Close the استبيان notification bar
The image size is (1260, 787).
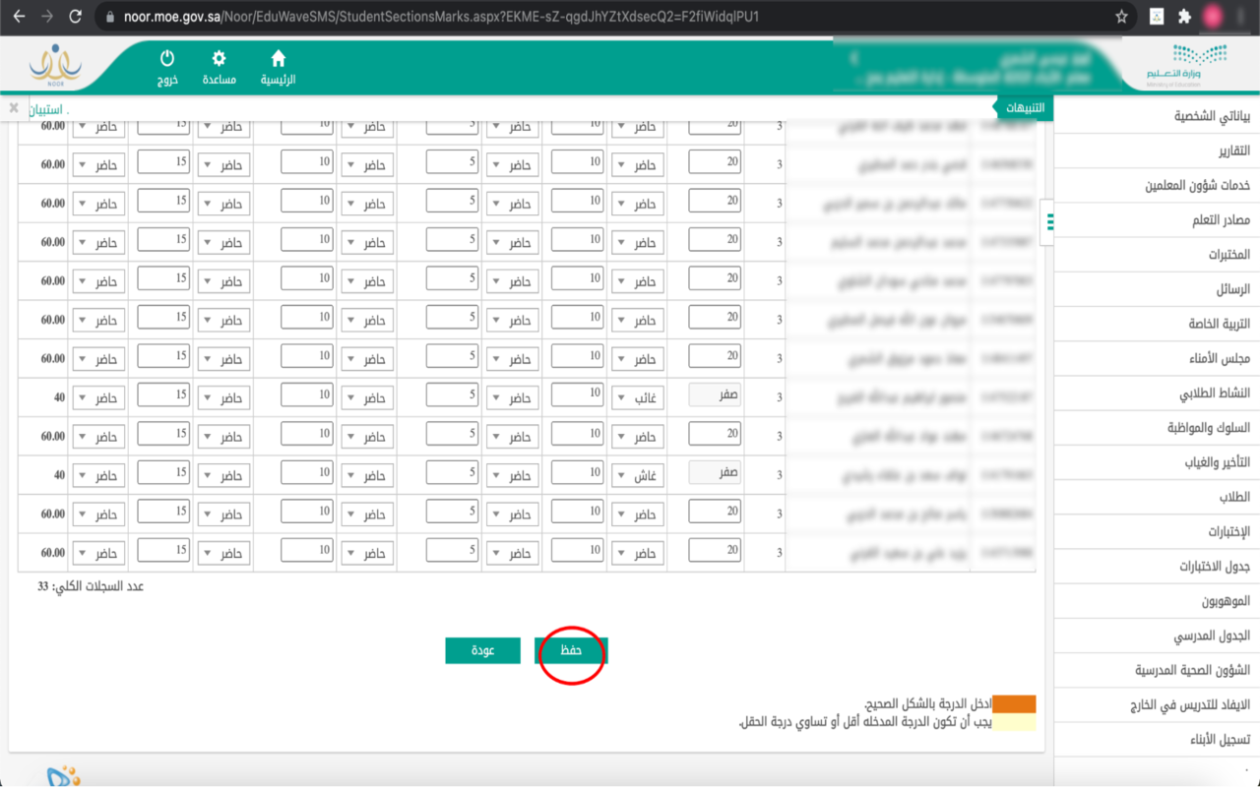(x=14, y=107)
